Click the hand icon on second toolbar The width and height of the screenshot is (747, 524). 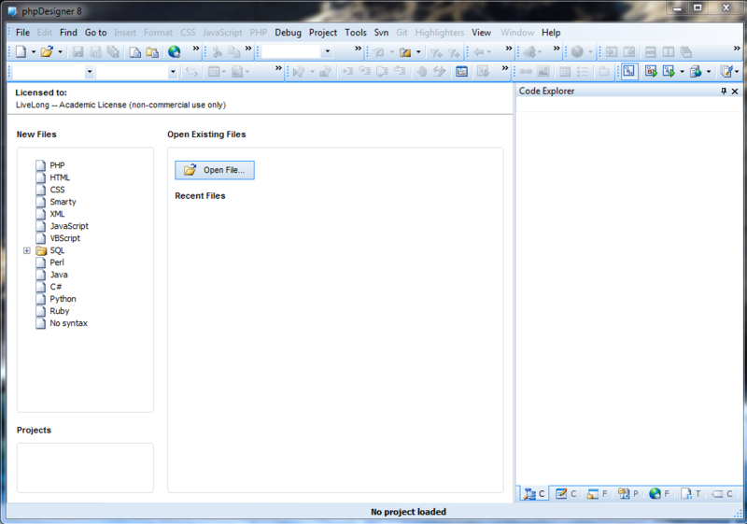[x=422, y=71]
